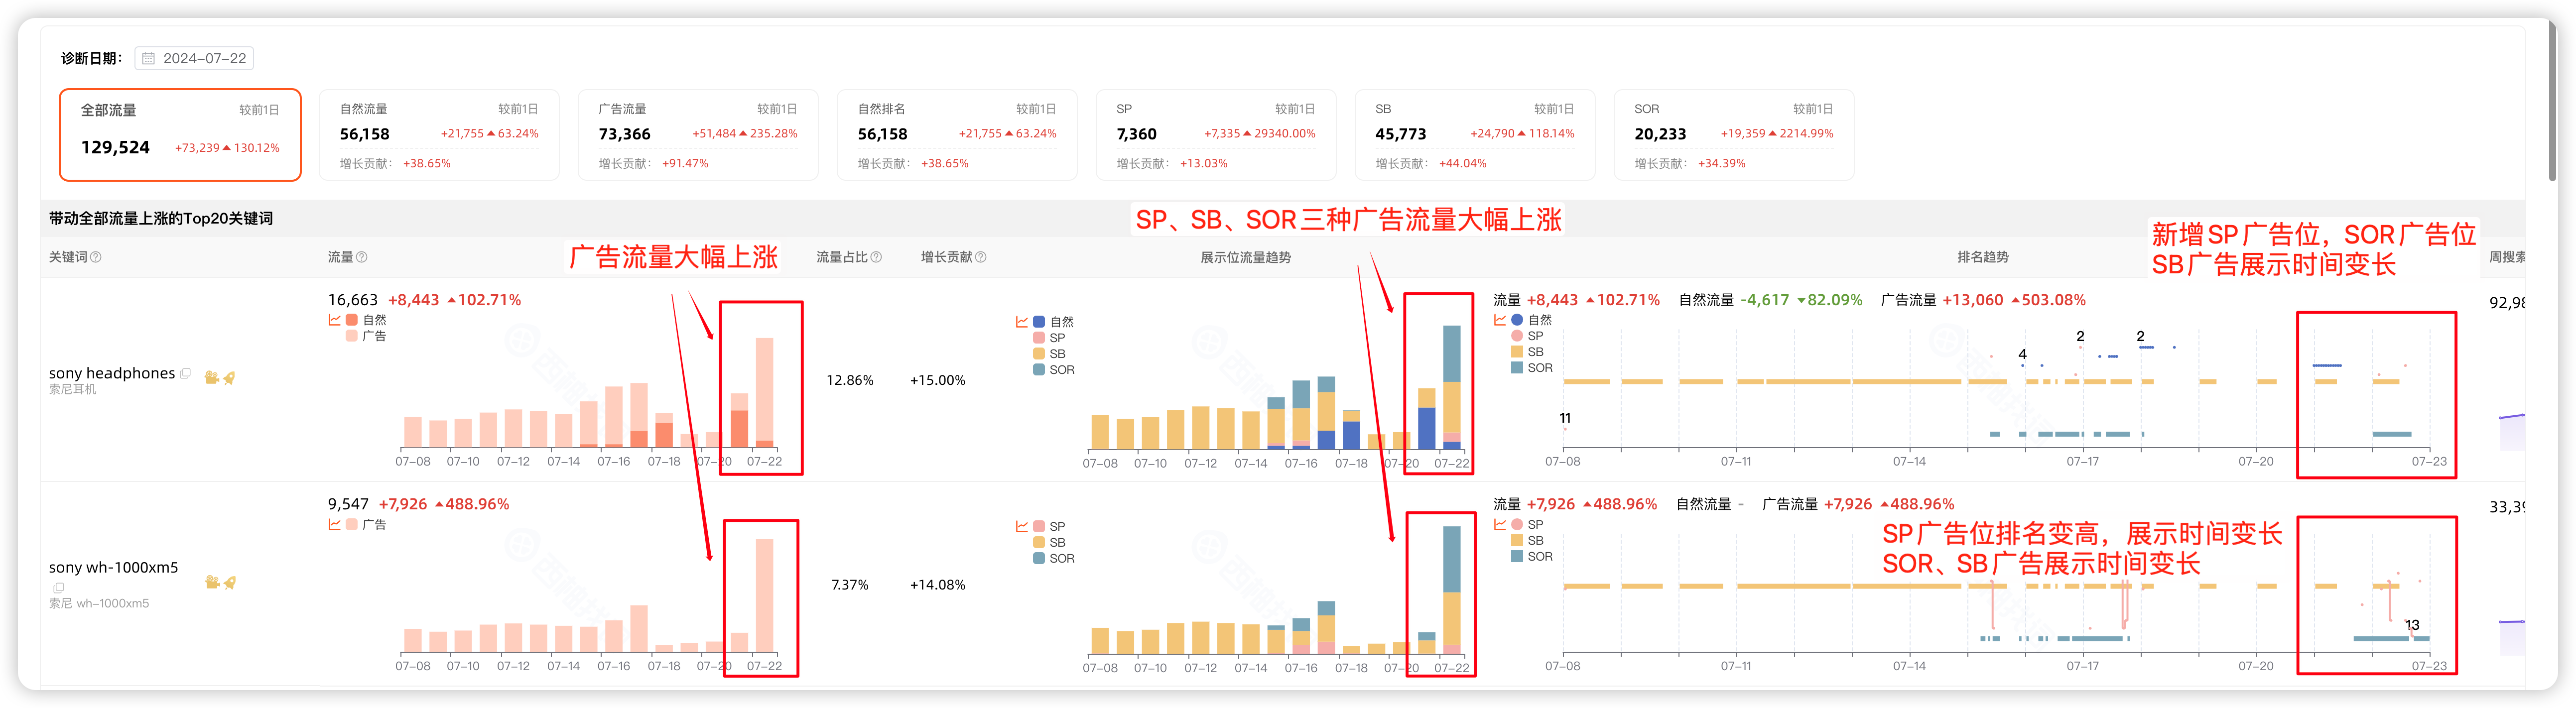Click rocket icon in sony headphones row
The width and height of the screenshot is (2576, 708).
(229, 377)
